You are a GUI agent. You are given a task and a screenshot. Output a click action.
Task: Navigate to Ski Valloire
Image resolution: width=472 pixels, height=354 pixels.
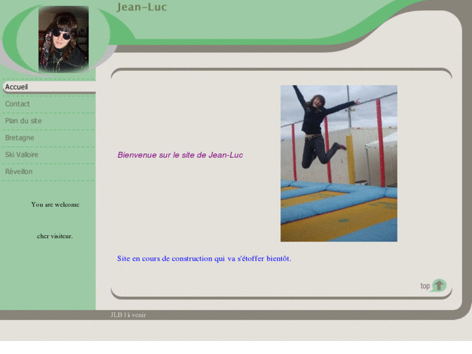(x=21, y=155)
